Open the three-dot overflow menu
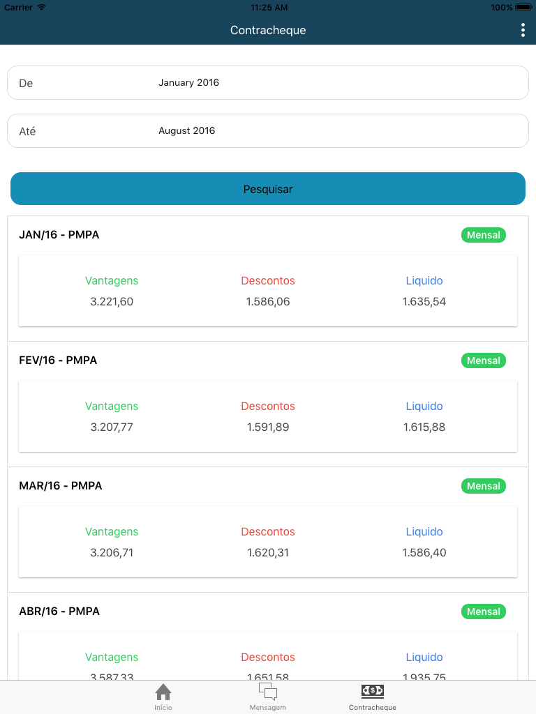This screenshot has height=714, width=536. point(523,30)
